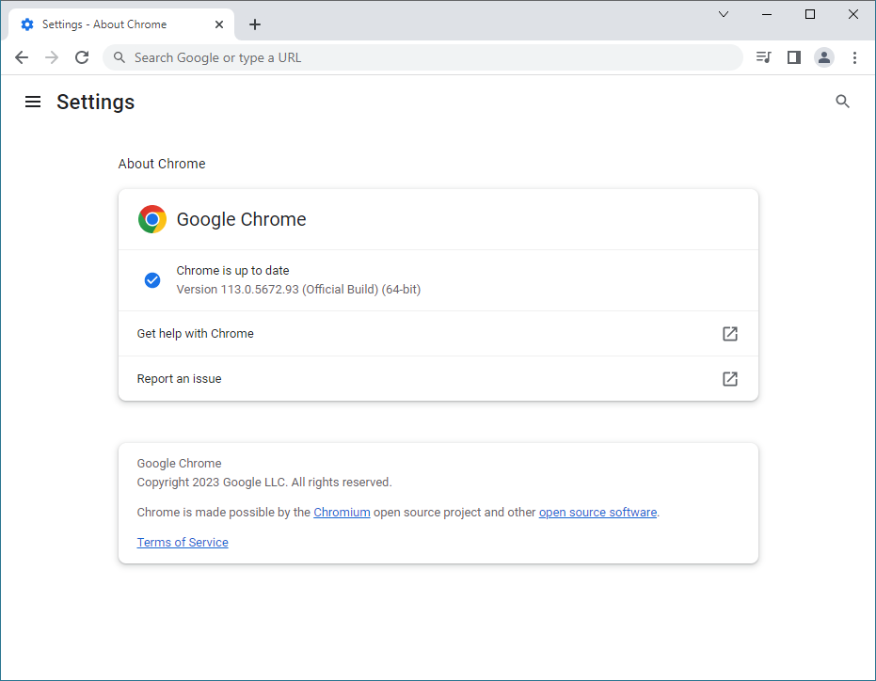Image resolution: width=876 pixels, height=681 pixels.
Task: Click the search settings magnifier icon
Action: tap(842, 102)
